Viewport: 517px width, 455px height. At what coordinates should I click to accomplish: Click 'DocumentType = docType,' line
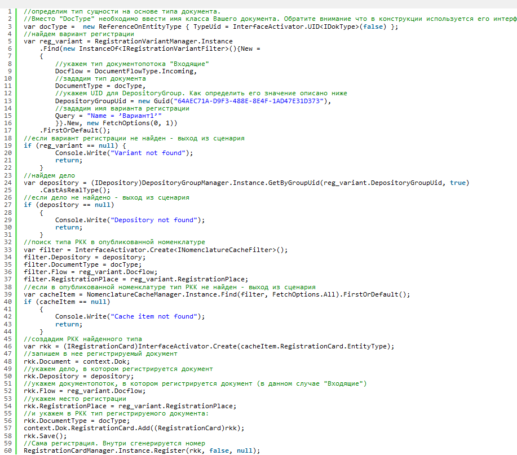pyautogui.click(x=100, y=86)
